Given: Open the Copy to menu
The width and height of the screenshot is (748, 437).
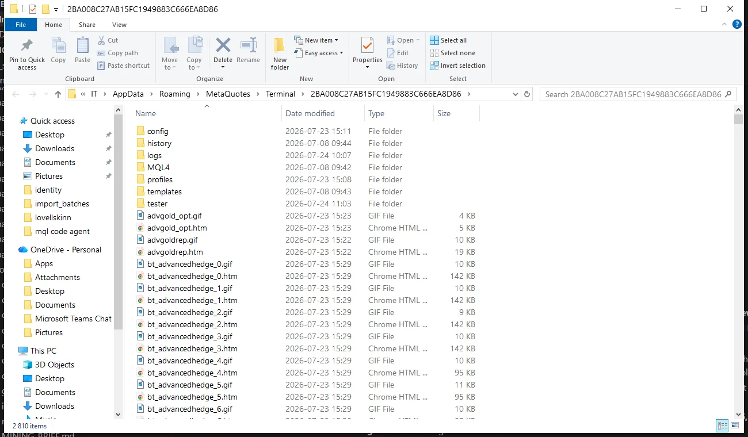Looking at the screenshot, I should pos(194,53).
